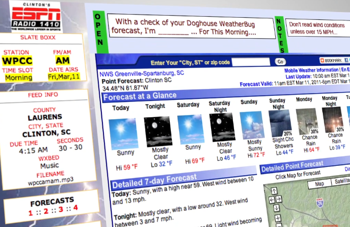Click the time slot value Morning
The height and width of the screenshot is (227, 350).
click(x=19, y=78)
